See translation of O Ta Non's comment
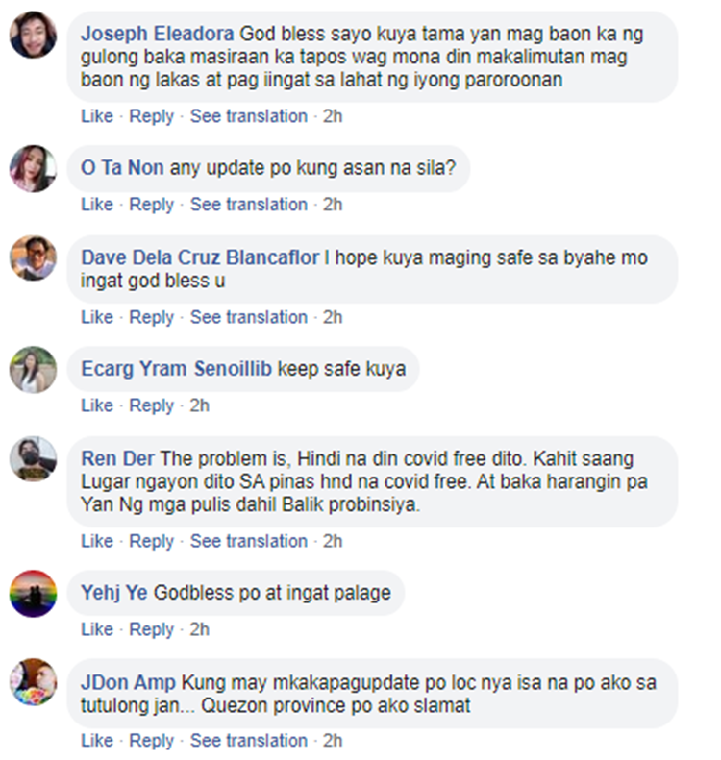721x760 pixels. (249, 205)
